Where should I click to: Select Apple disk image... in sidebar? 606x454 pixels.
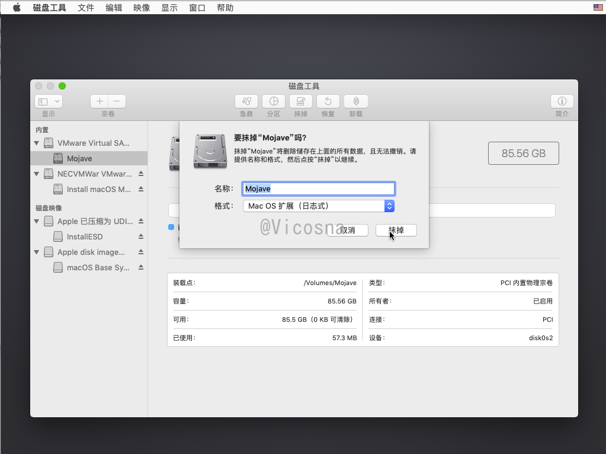click(89, 252)
